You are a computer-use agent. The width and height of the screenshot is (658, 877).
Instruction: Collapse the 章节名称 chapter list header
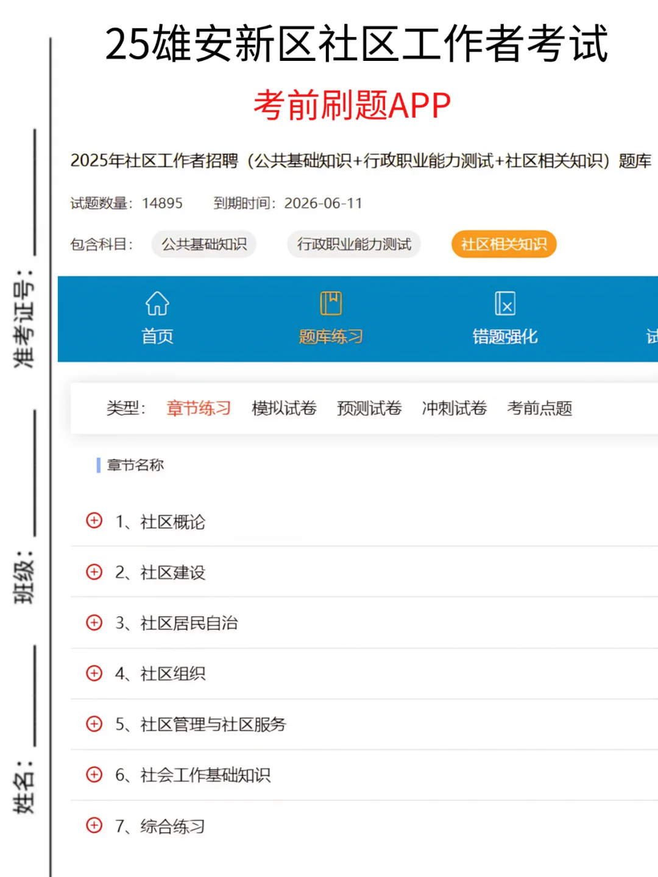tap(136, 465)
